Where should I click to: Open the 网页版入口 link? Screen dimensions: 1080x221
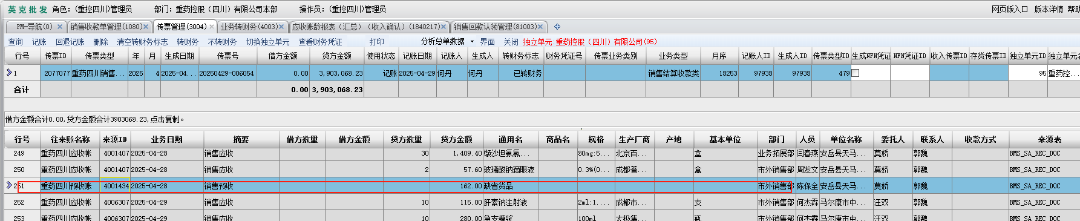[1010, 9]
